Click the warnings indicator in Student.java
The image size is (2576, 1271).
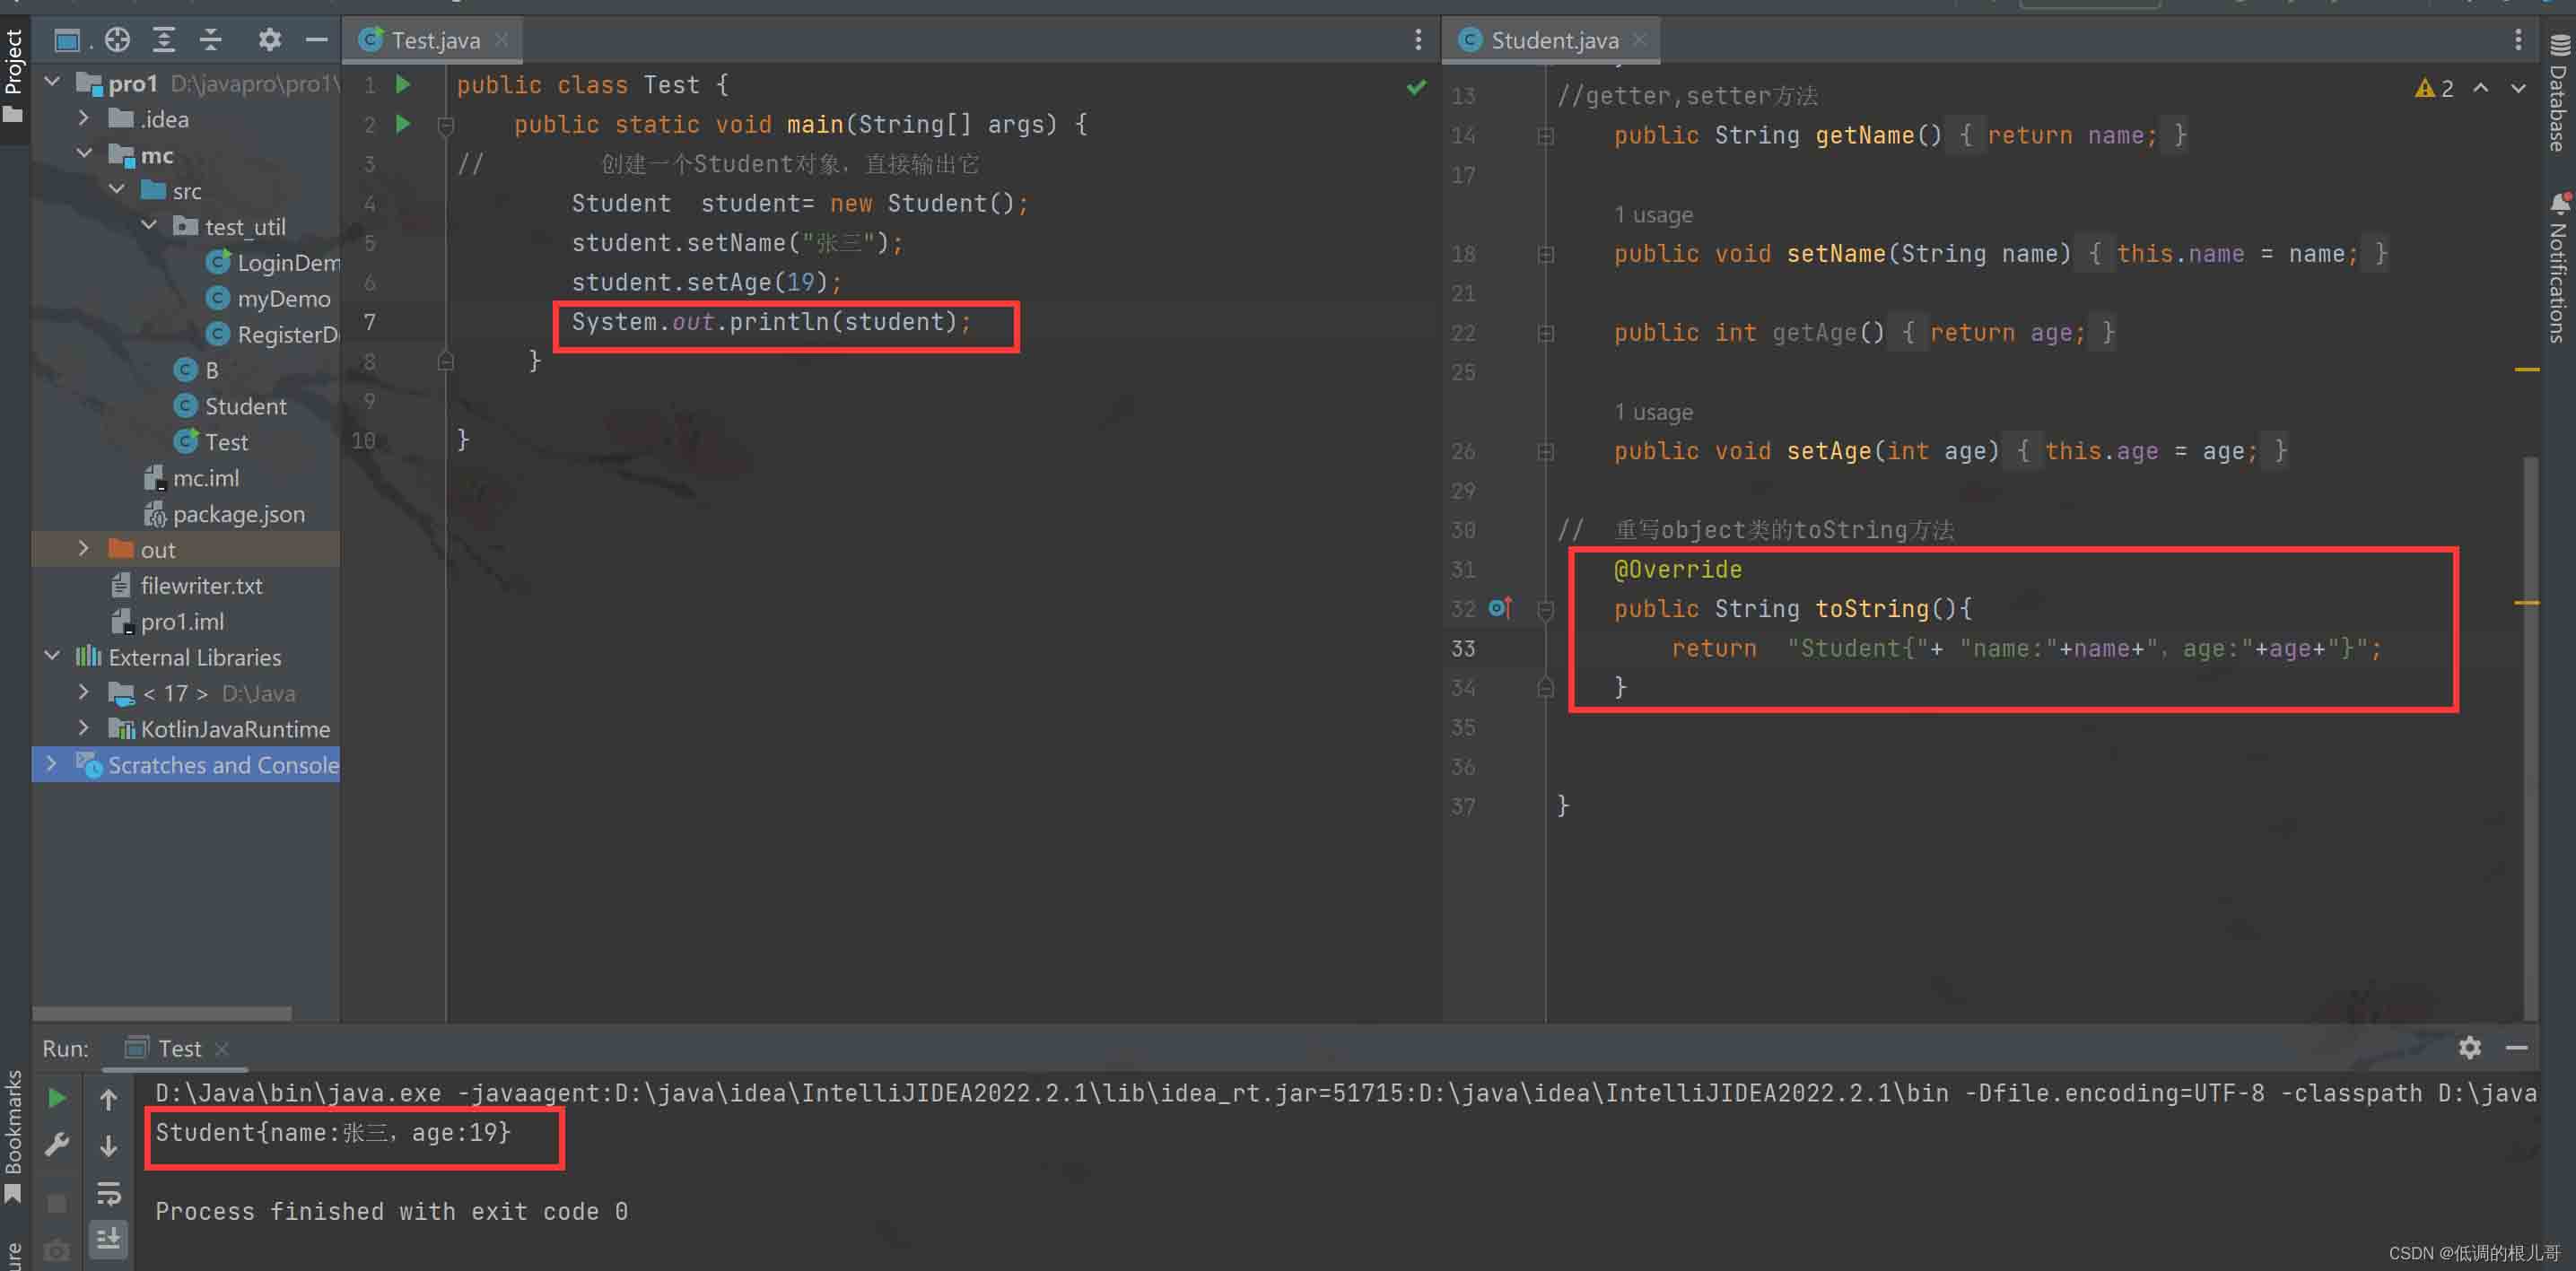(2434, 88)
